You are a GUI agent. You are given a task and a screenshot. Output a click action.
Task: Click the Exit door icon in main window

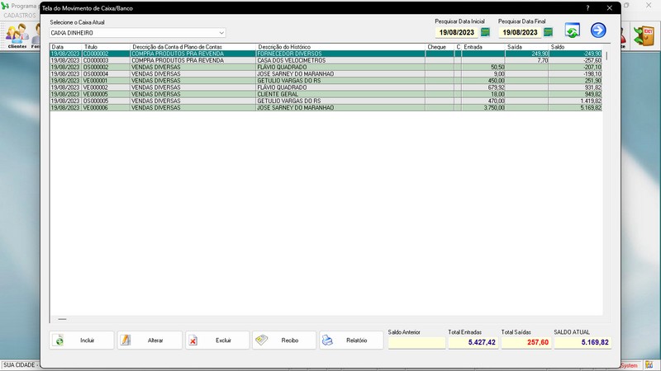tap(644, 35)
